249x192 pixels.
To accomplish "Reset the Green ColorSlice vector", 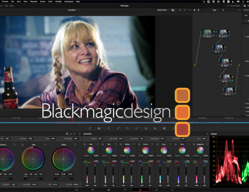I will (x=152, y=144).
